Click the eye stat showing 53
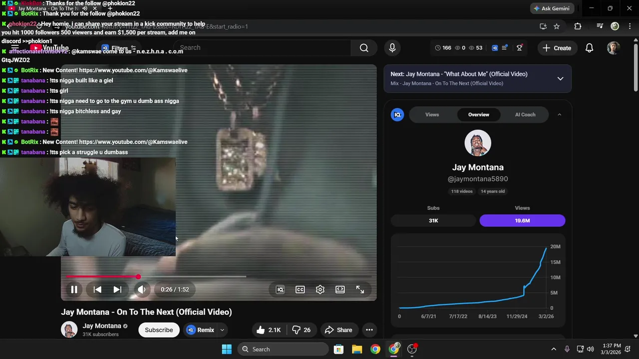Image resolution: width=639 pixels, height=359 pixels. click(475, 48)
